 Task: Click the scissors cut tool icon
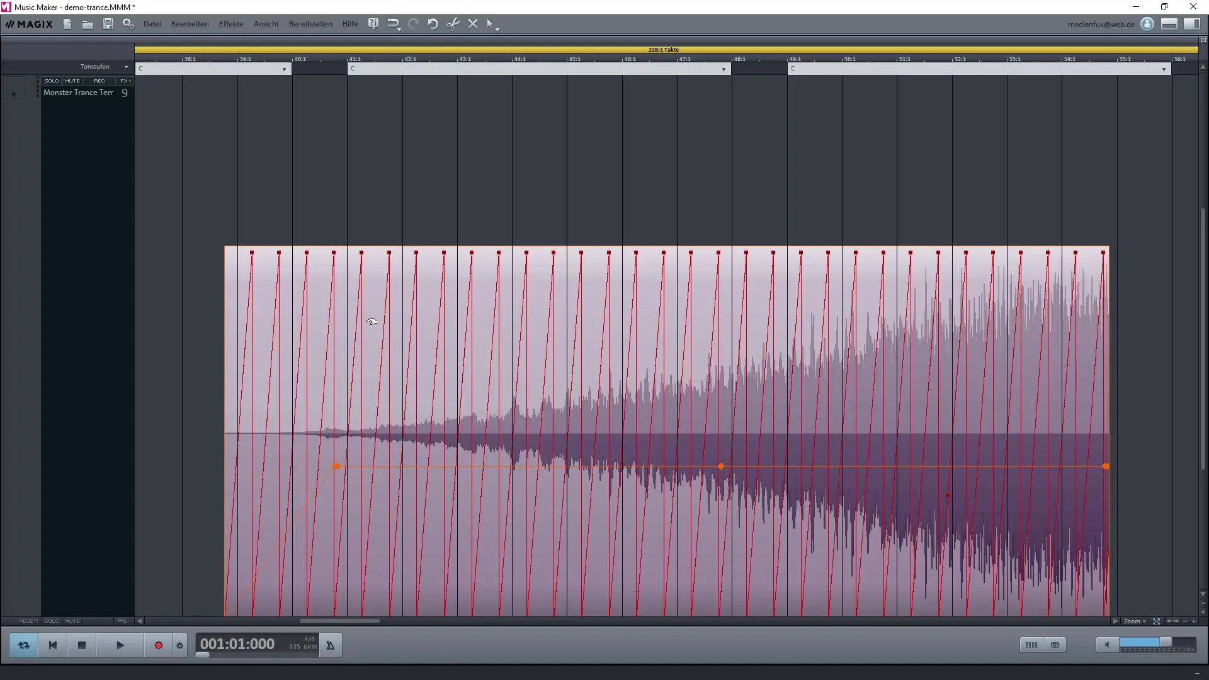[453, 24]
